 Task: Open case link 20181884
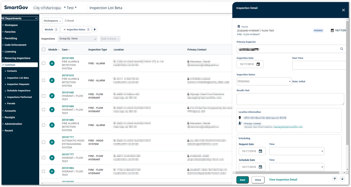68,168
